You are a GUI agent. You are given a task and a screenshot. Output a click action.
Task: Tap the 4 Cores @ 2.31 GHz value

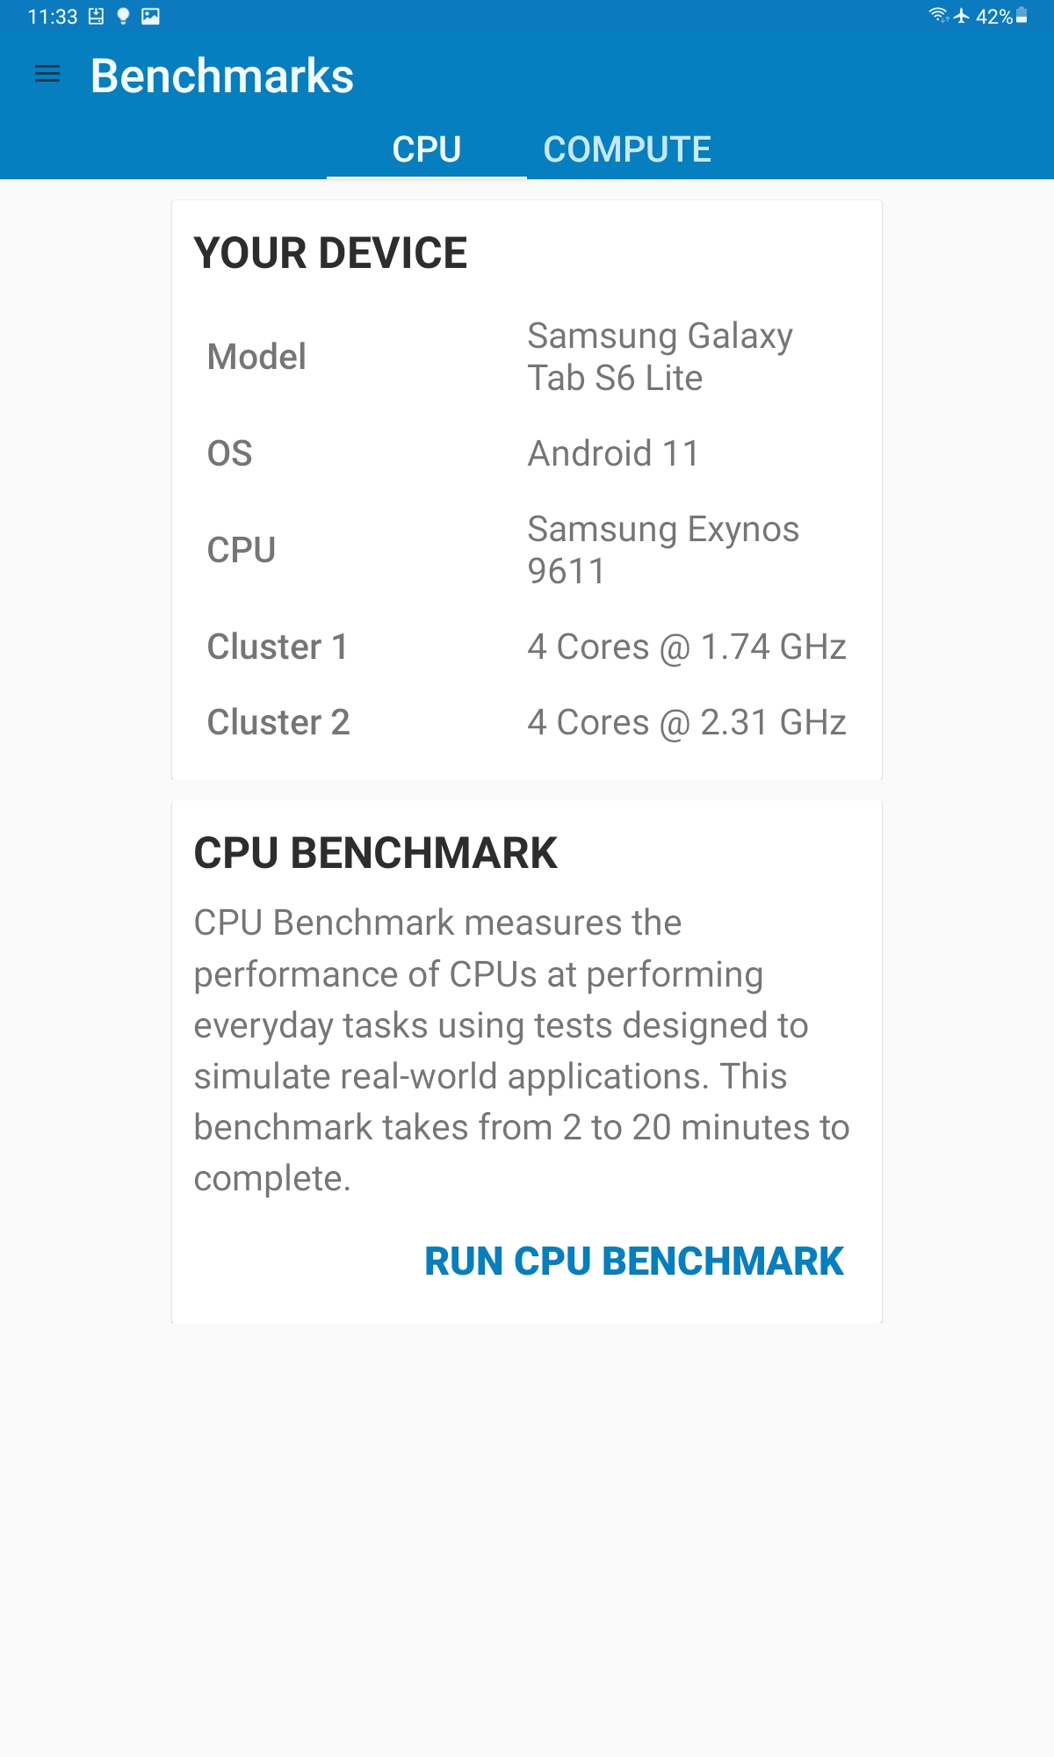(686, 722)
